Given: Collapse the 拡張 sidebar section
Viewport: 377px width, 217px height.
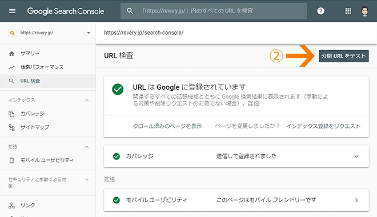Looking at the screenshot, I should click(x=87, y=147).
